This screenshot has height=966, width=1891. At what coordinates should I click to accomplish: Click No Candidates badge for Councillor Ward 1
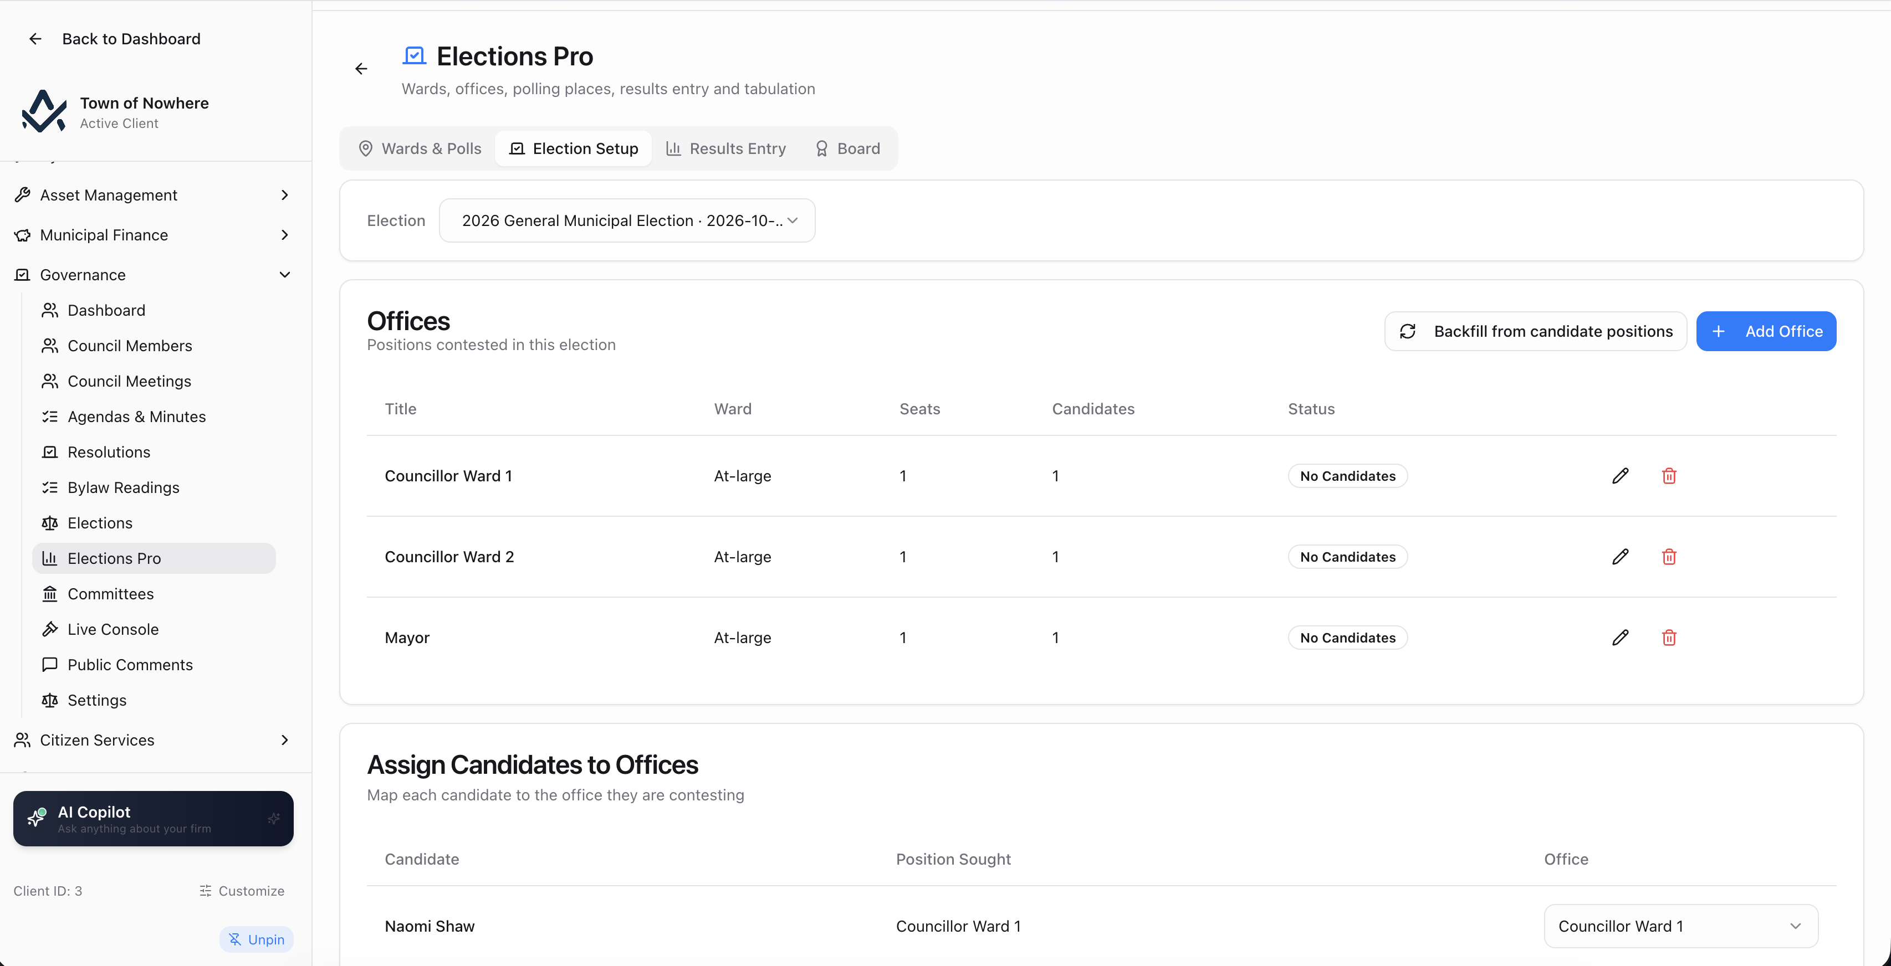1348,476
